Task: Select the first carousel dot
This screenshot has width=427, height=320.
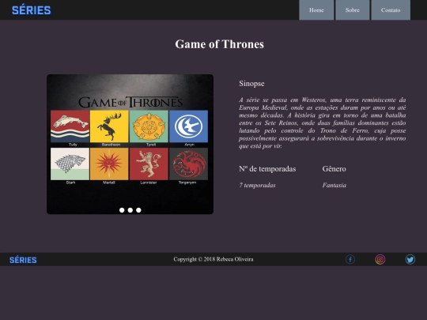Action: (122, 210)
